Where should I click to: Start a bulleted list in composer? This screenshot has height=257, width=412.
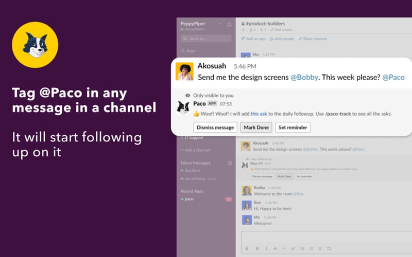tap(311, 248)
